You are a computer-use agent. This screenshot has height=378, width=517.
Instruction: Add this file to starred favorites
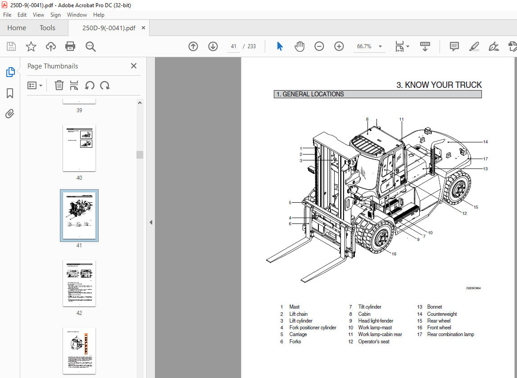[31, 46]
